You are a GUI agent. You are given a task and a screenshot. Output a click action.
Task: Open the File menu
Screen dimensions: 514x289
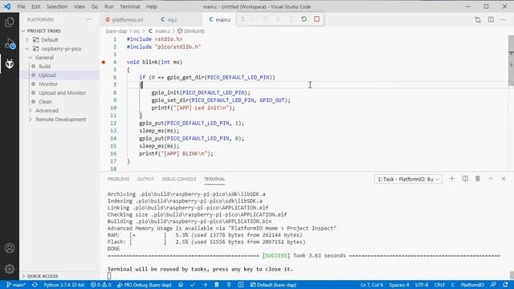click(x=21, y=6)
